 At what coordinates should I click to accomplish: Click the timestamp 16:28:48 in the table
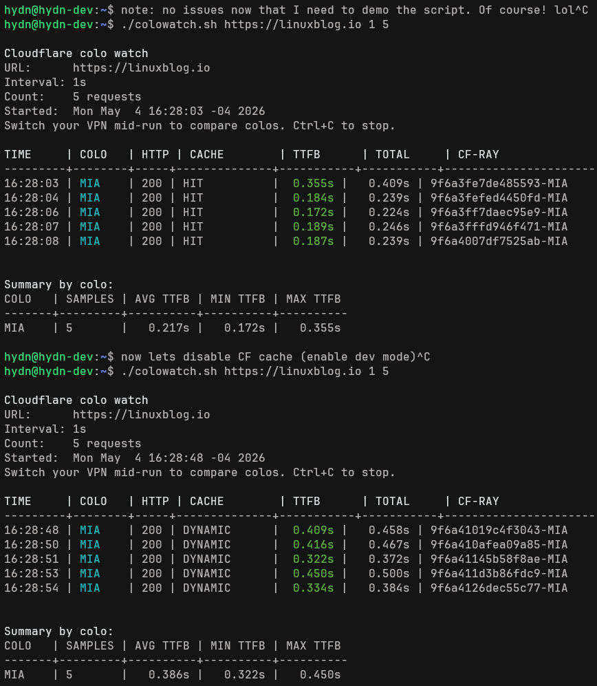coord(32,530)
